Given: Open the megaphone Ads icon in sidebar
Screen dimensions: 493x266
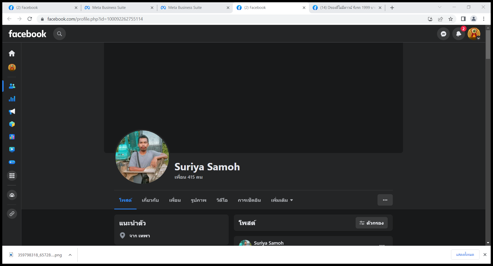Looking at the screenshot, I should [x=12, y=111].
